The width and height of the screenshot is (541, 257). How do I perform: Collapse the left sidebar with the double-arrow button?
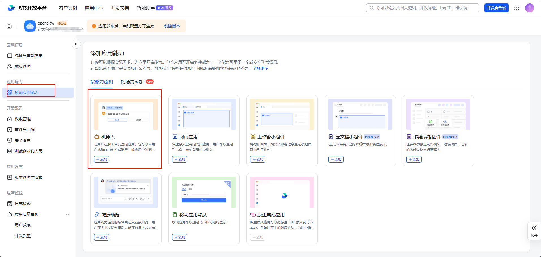(76, 44)
